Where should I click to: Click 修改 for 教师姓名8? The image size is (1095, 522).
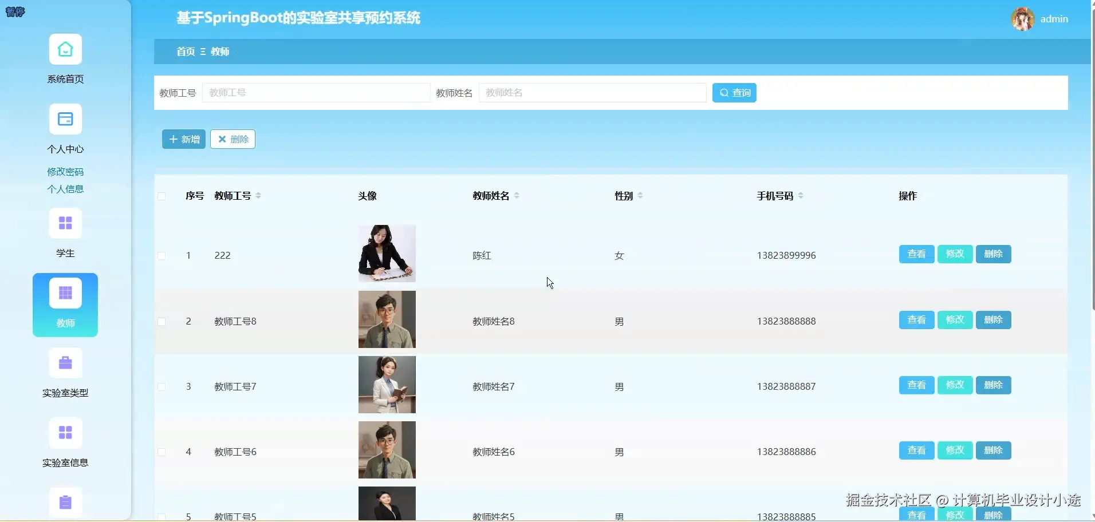(954, 319)
